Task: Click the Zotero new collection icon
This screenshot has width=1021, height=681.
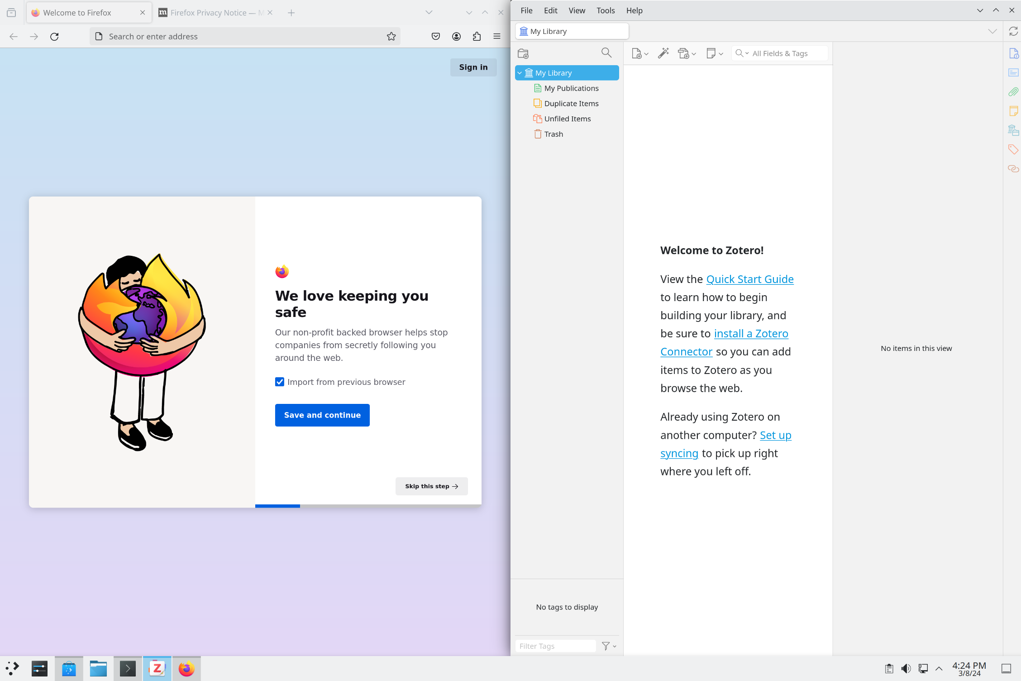Action: coord(523,53)
